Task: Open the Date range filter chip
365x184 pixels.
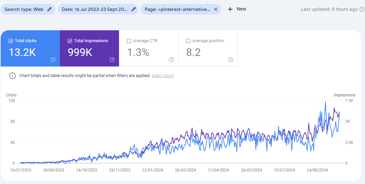Action: tap(94, 9)
